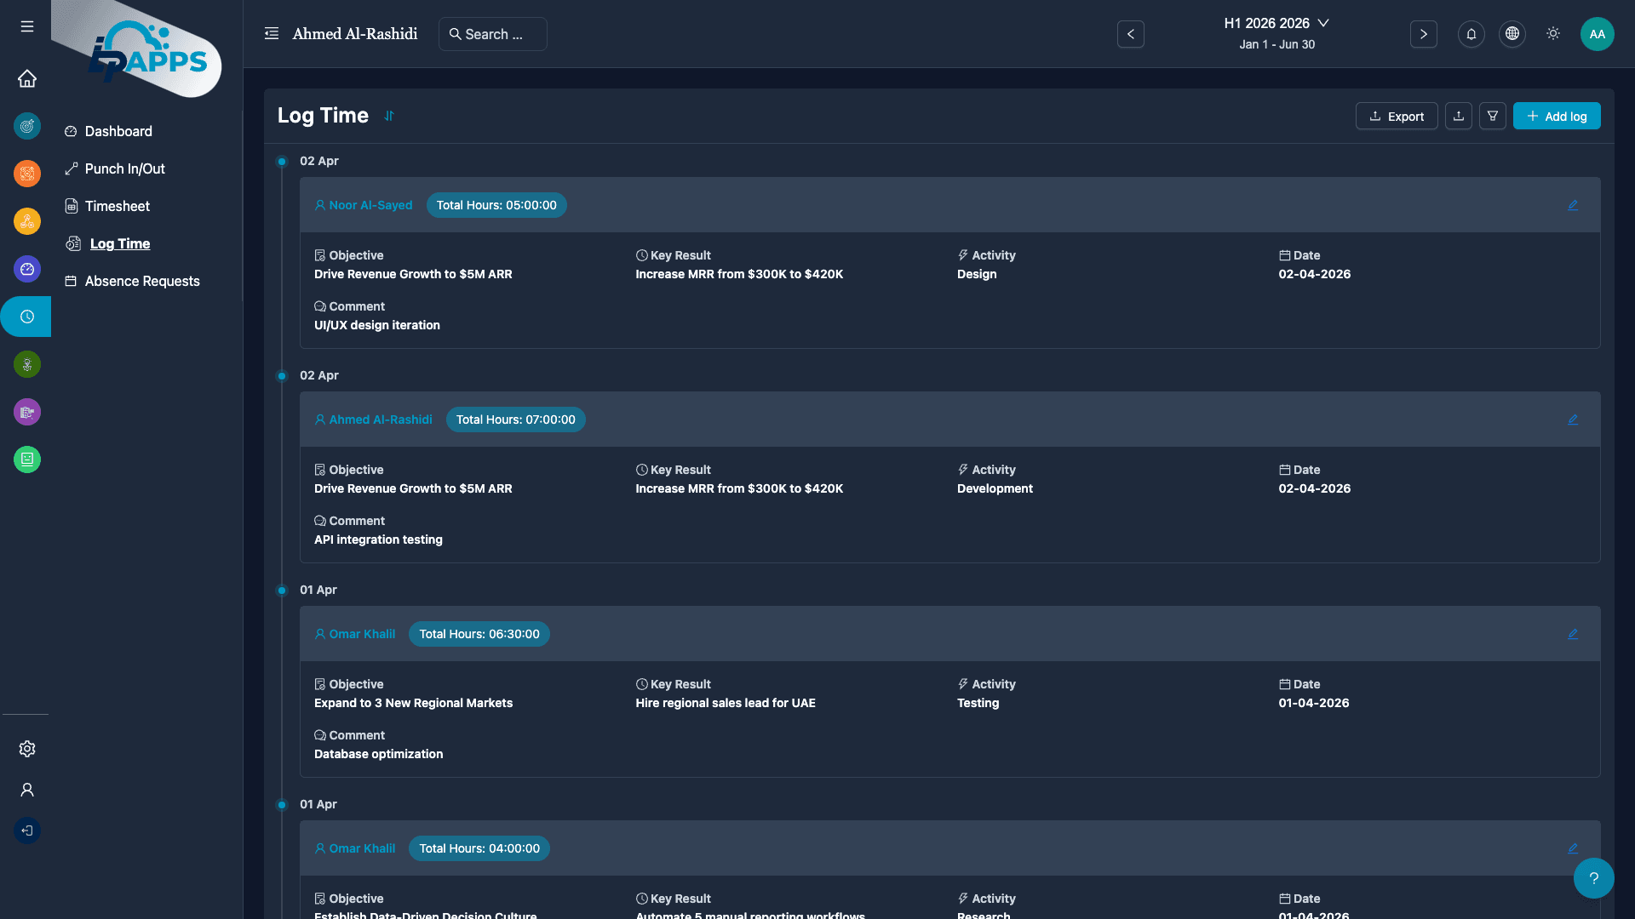
Task: Open Absence Requests menu item
Action: 142,281
